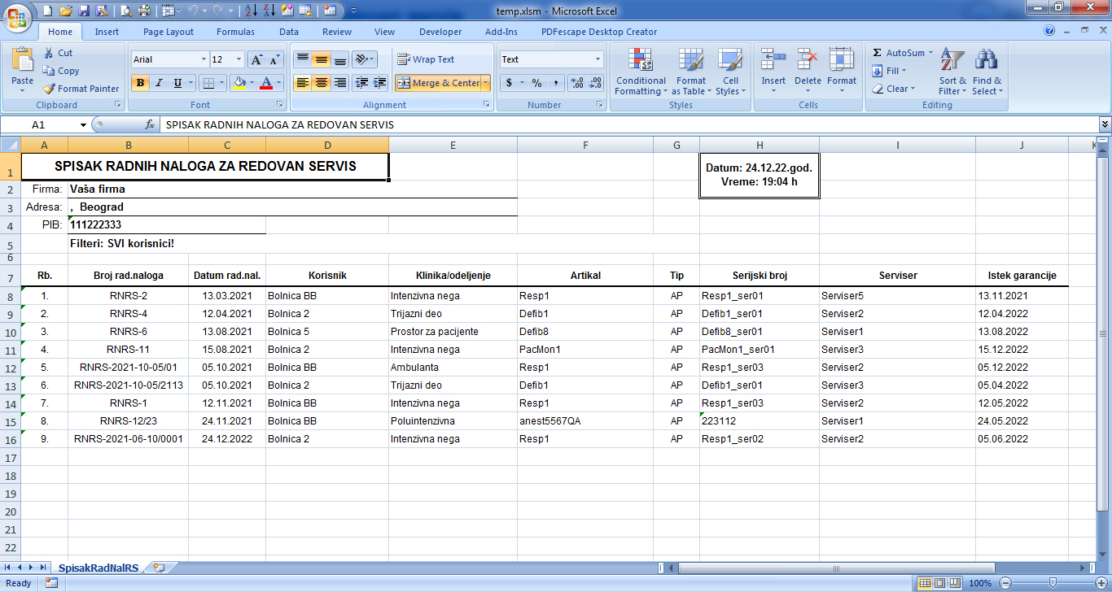Click the Open folder icon in Quick Access Toolbar
Viewport: 1112px width, 592px height.
(x=65, y=11)
